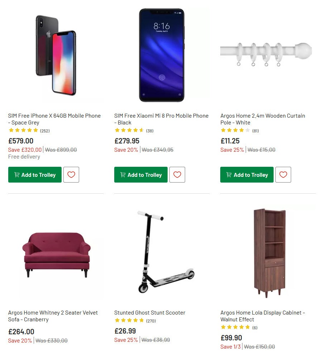Screen dimensions: 318x354
Task: Click the Free delivery label under iPhone X
Action: 24,157
